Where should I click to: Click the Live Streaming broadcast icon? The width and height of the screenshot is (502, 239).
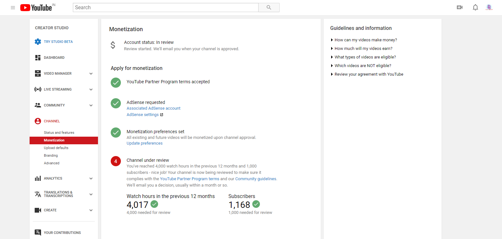coord(38,89)
